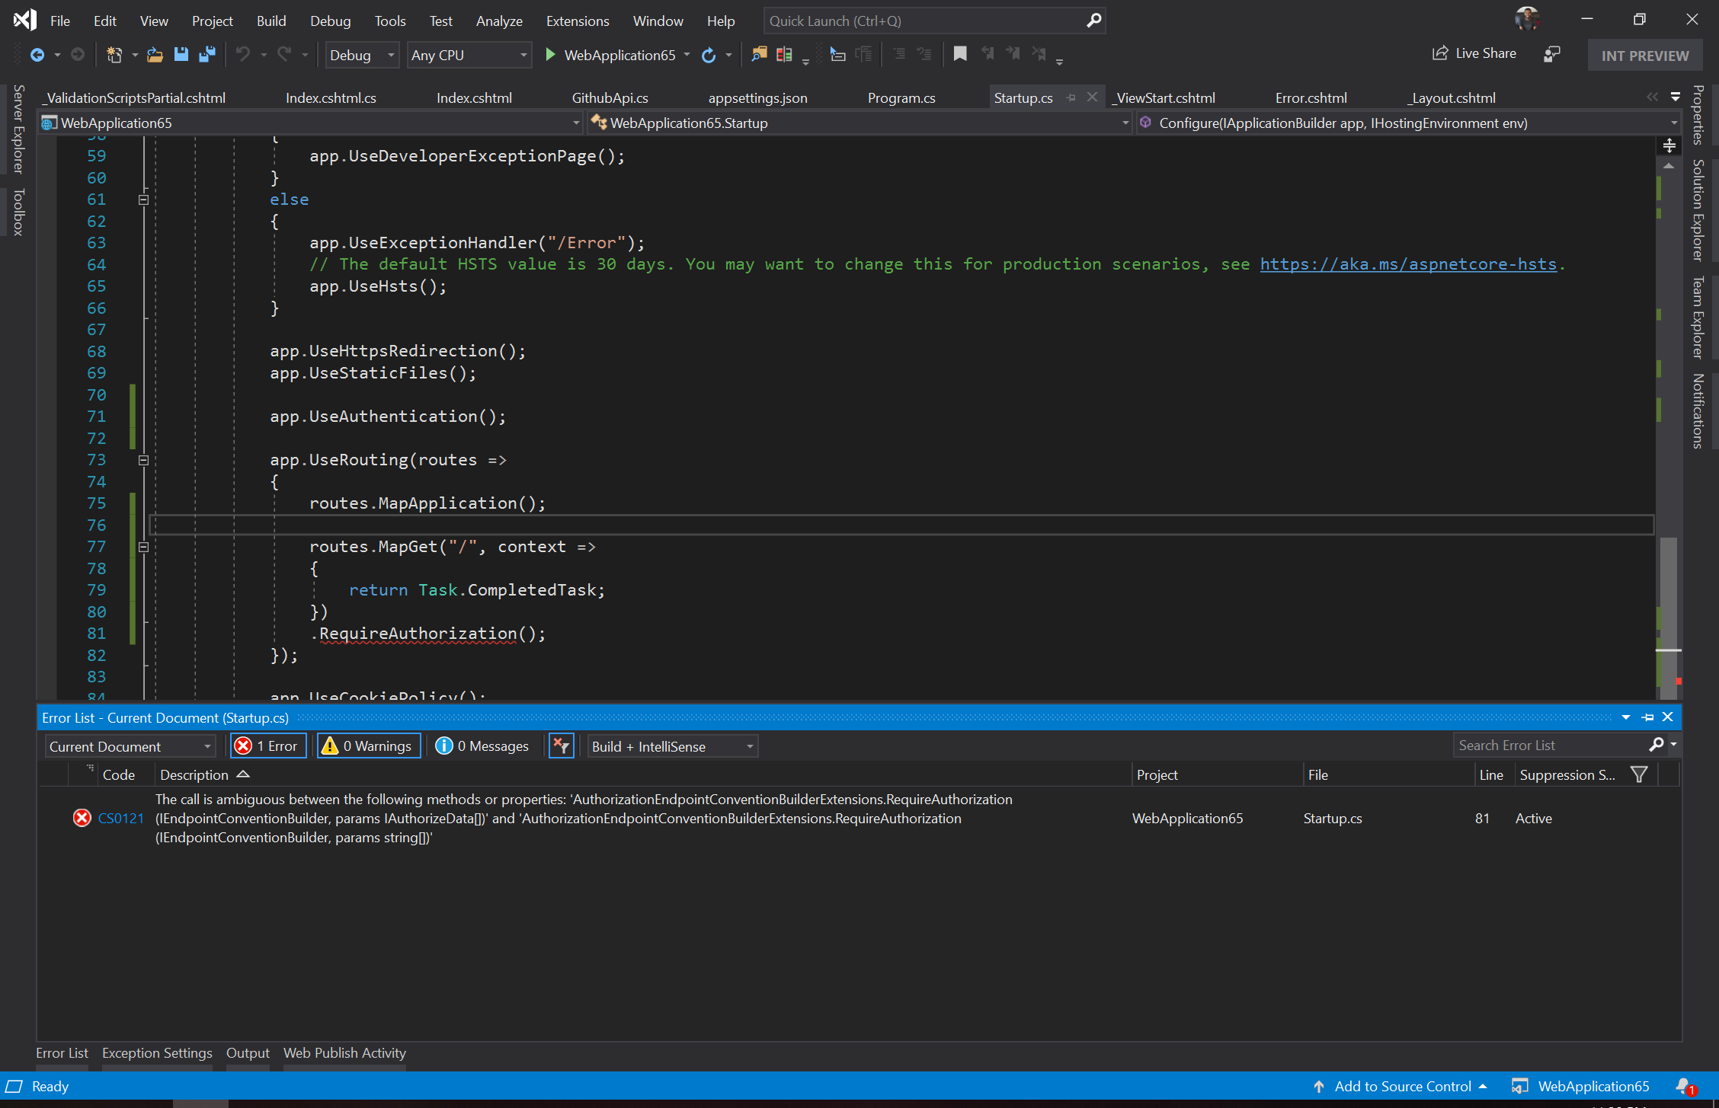The width and height of the screenshot is (1719, 1108).
Task: Click the Find in Files icon
Action: tap(759, 54)
